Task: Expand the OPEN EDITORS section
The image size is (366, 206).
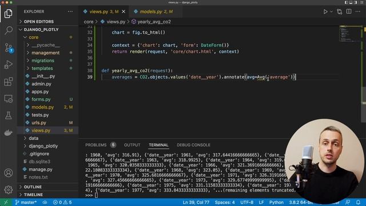Action: coord(48,22)
